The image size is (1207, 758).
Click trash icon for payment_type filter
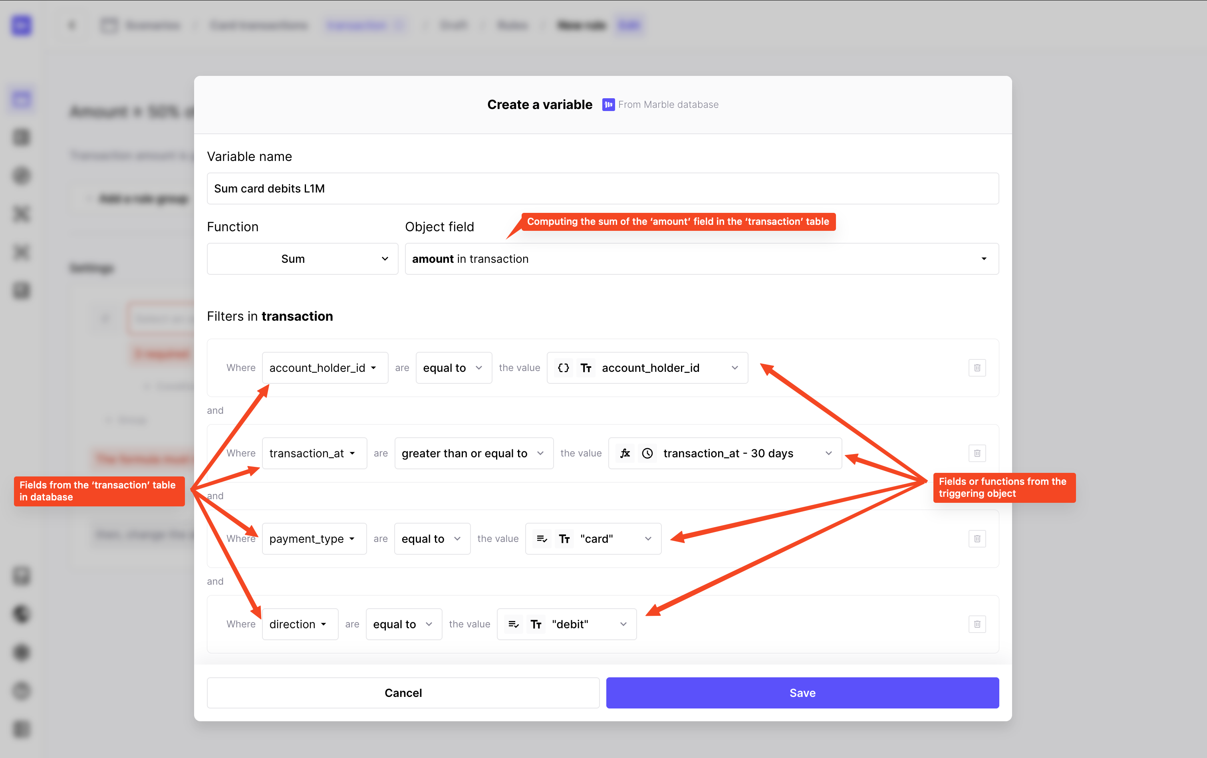pyautogui.click(x=977, y=539)
